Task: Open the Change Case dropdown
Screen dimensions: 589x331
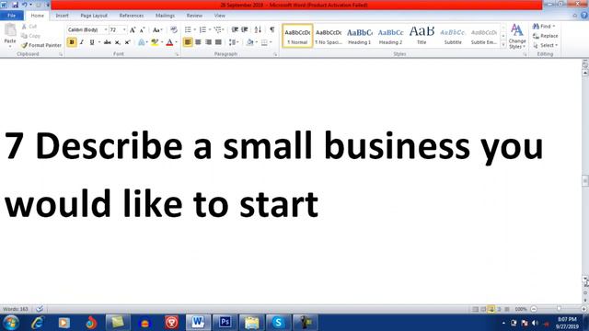Action: (x=157, y=29)
